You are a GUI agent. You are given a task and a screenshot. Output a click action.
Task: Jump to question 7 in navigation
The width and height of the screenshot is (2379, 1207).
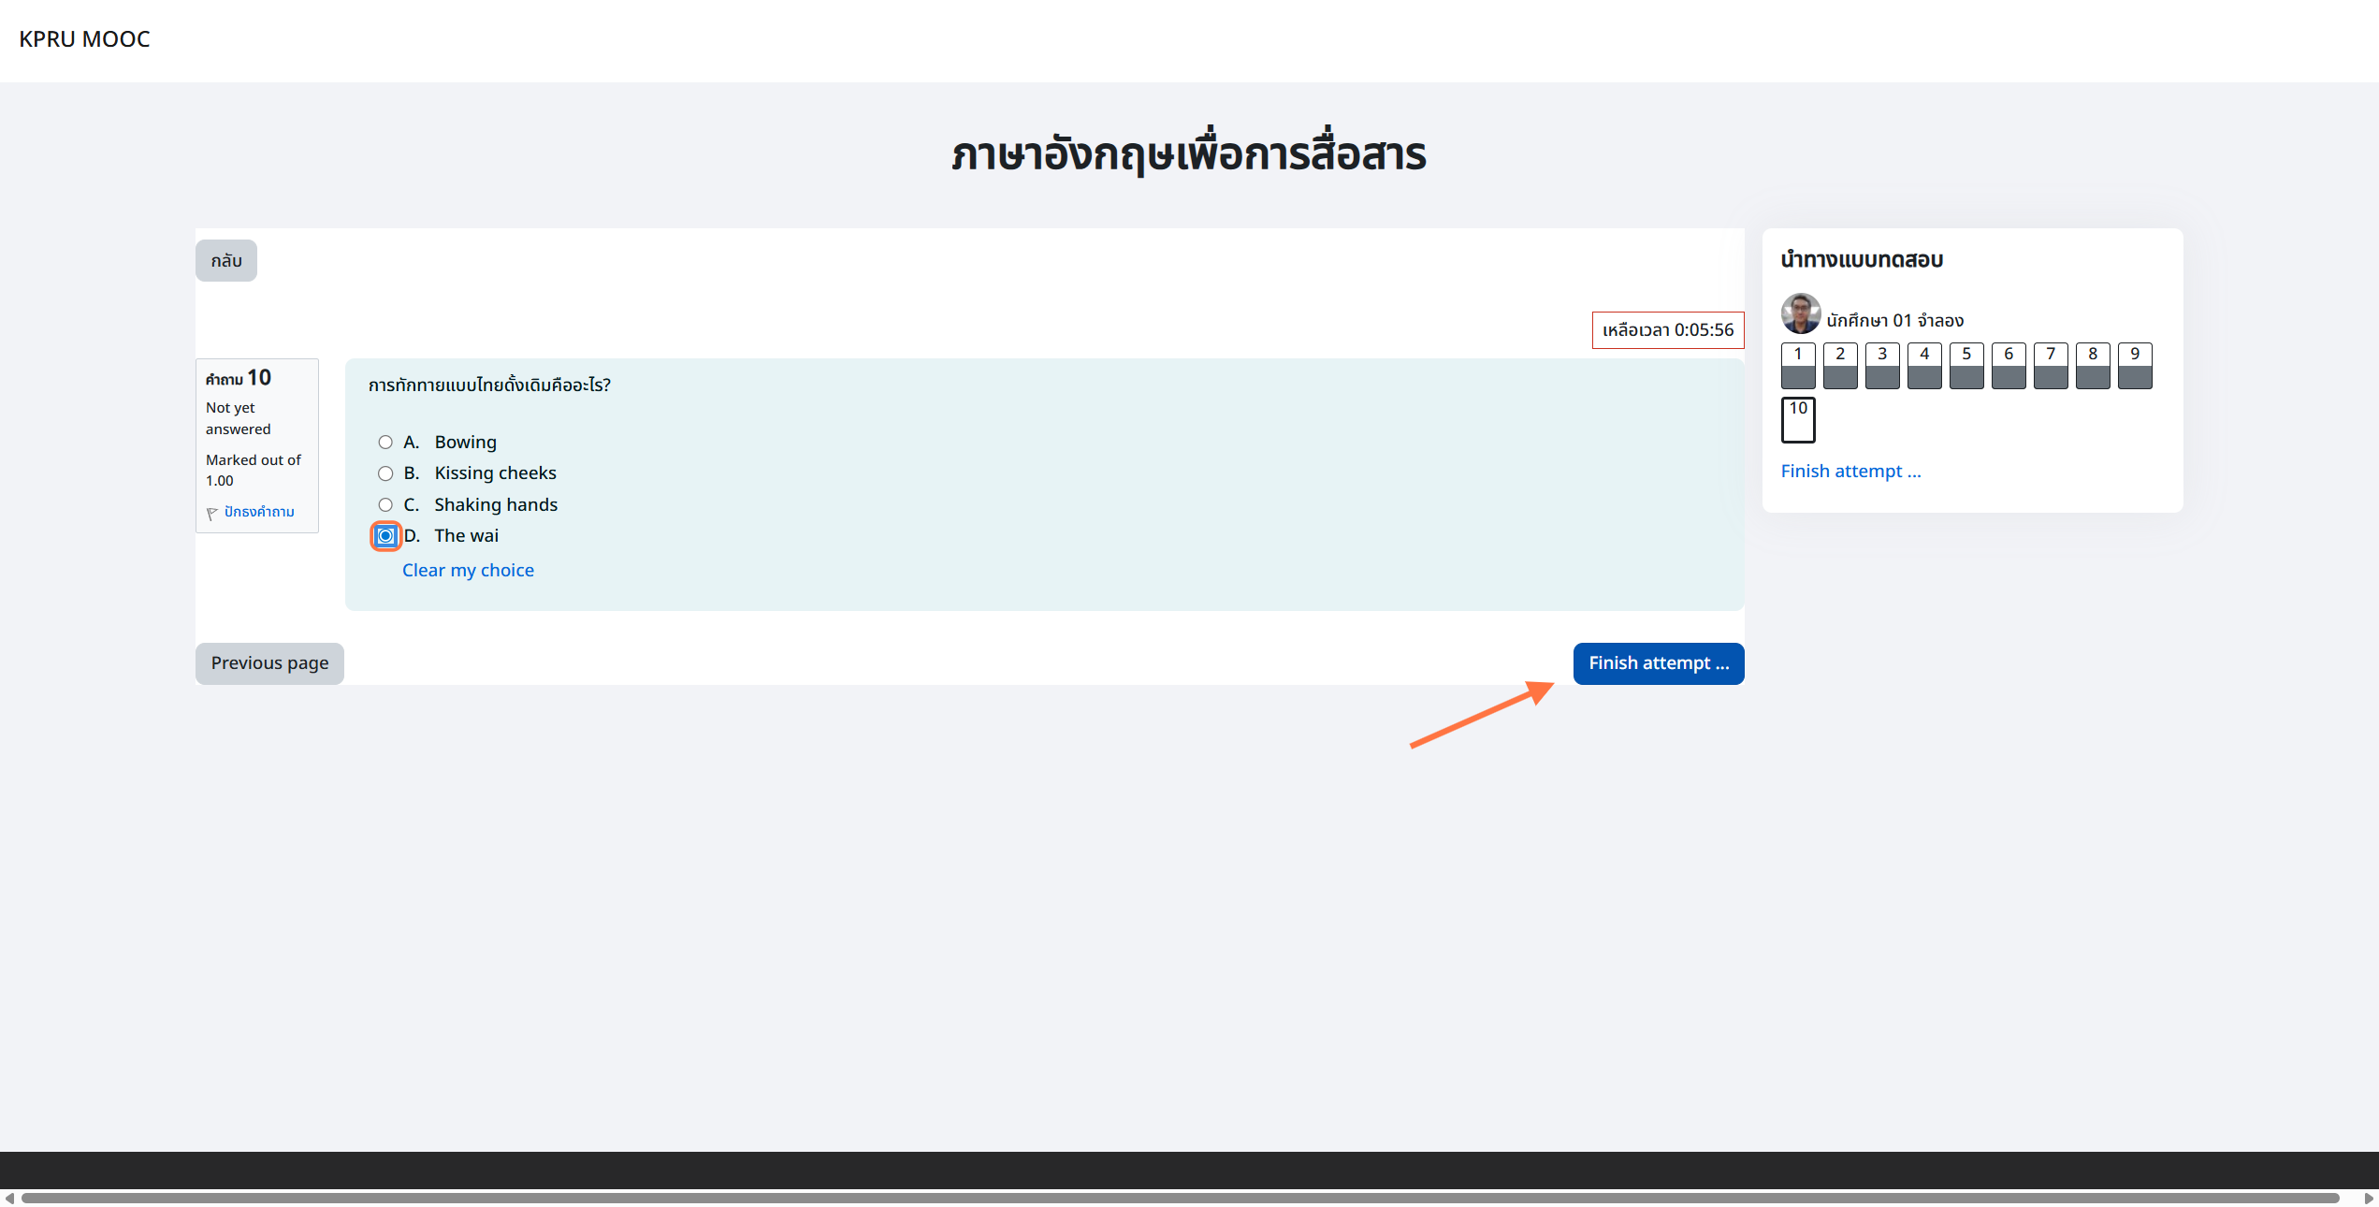pos(2051,366)
